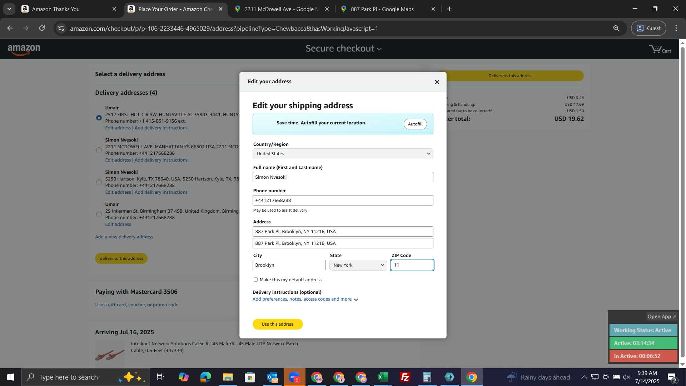
Task: Select the 5250 Hartson Kyle address radio
Action: [x=99, y=182]
